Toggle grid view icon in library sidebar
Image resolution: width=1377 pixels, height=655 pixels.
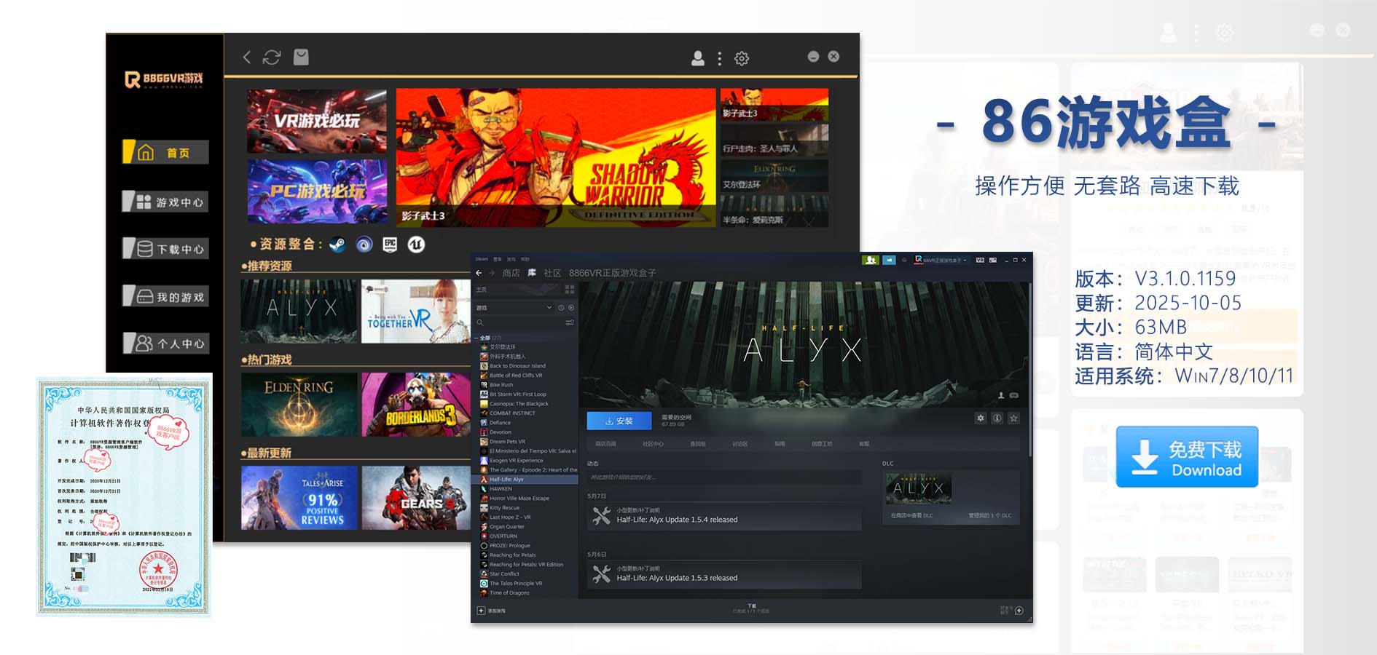tap(570, 289)
